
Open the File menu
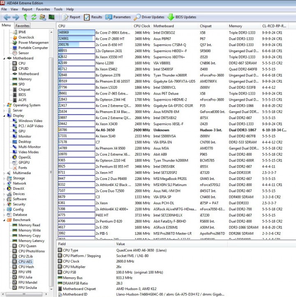pyautogui.click(x=4, y=9)
